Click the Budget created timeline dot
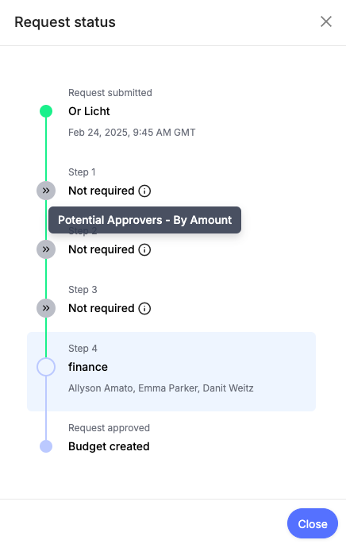346x544 pixels. coord(46,446)
